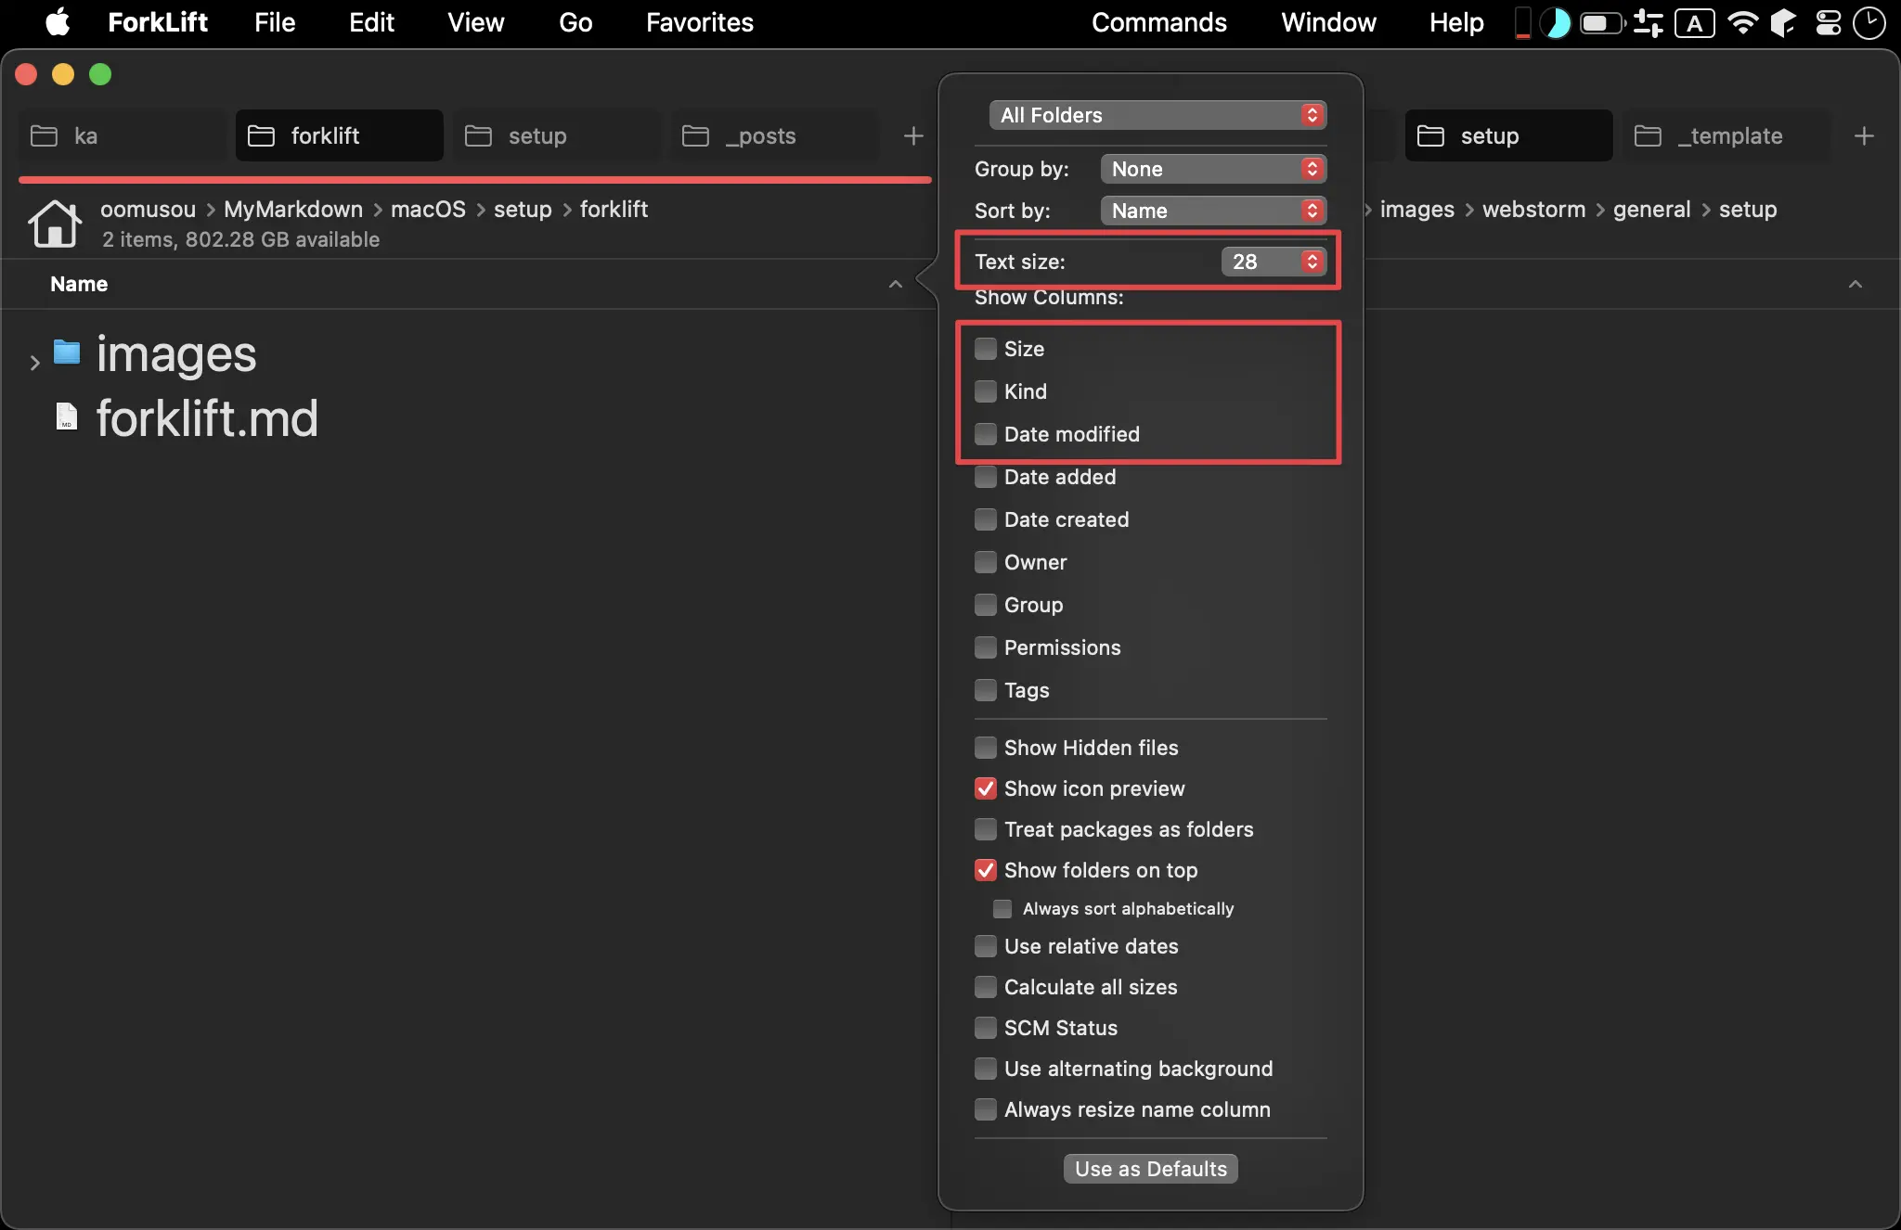The height and width of the screenshot is (1230, 1901).
Task: Go to MyMarkdown in left path bar
Action: (x=293, y=210)
